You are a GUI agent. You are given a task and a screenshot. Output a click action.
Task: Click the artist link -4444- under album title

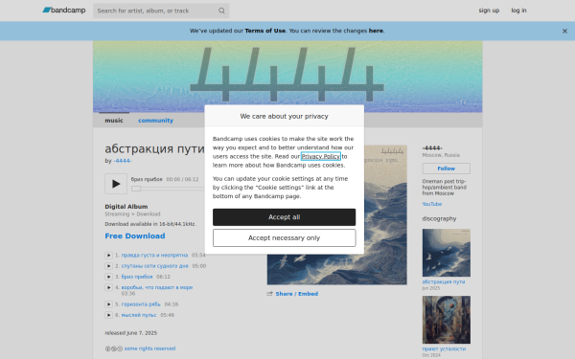click(123, 161)
